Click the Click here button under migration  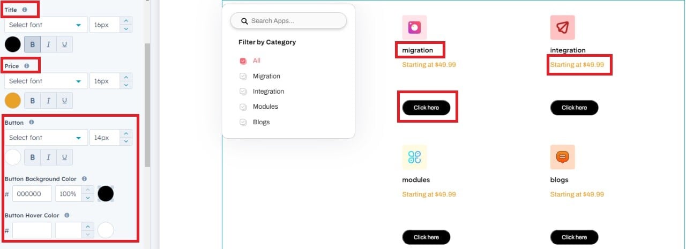tap(426, 108)
